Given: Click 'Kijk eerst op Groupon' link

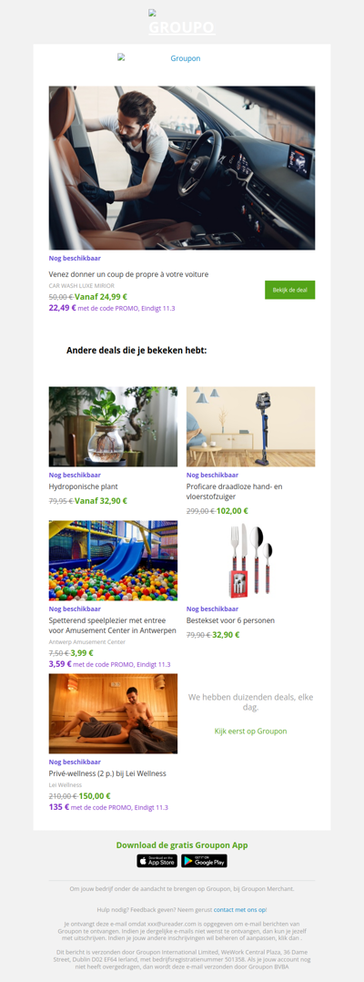Looking at the screenshot, I should (251, 731).
